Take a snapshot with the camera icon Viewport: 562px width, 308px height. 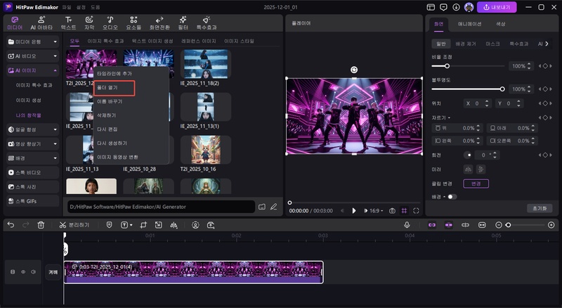[392, 210]
